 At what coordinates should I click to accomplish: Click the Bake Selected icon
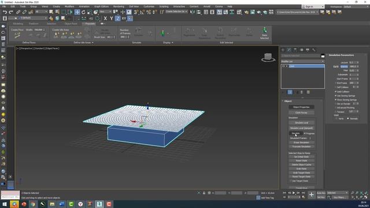[x=264, y=33]
